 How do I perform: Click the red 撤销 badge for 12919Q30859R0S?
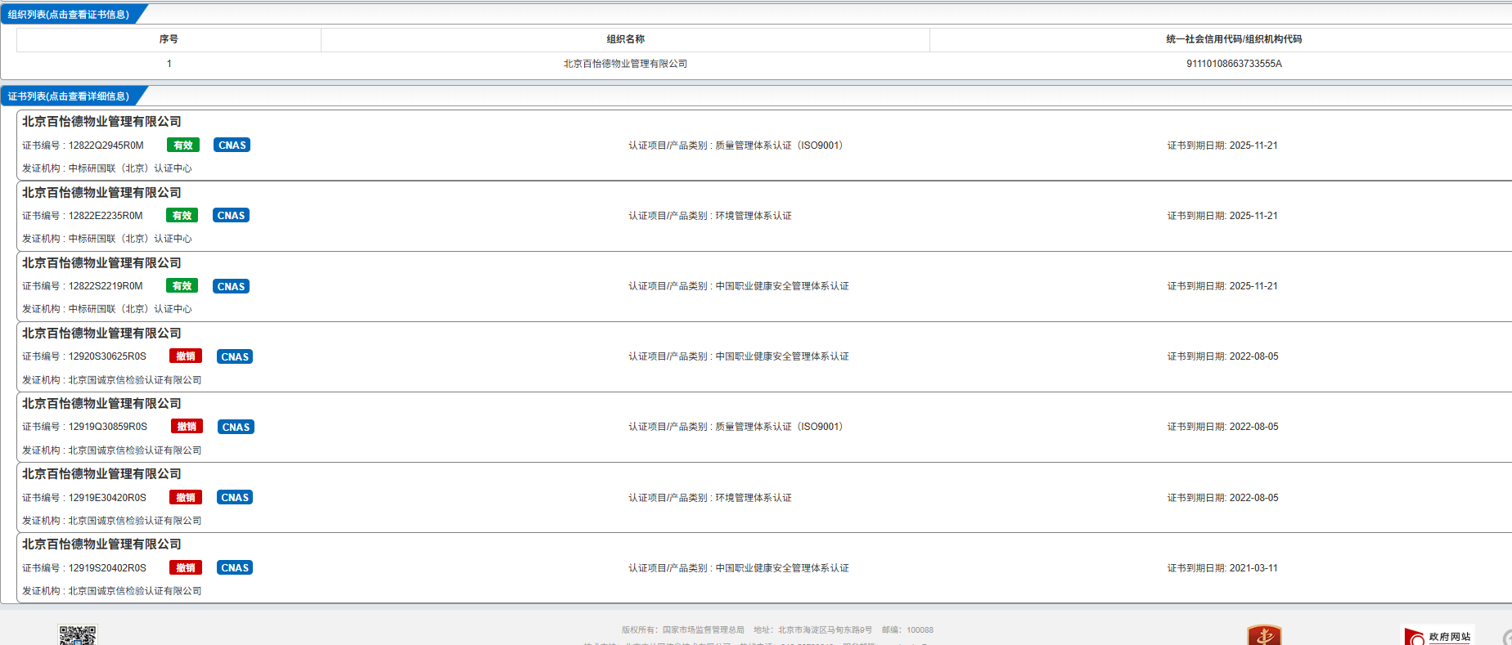pos(187,427)
